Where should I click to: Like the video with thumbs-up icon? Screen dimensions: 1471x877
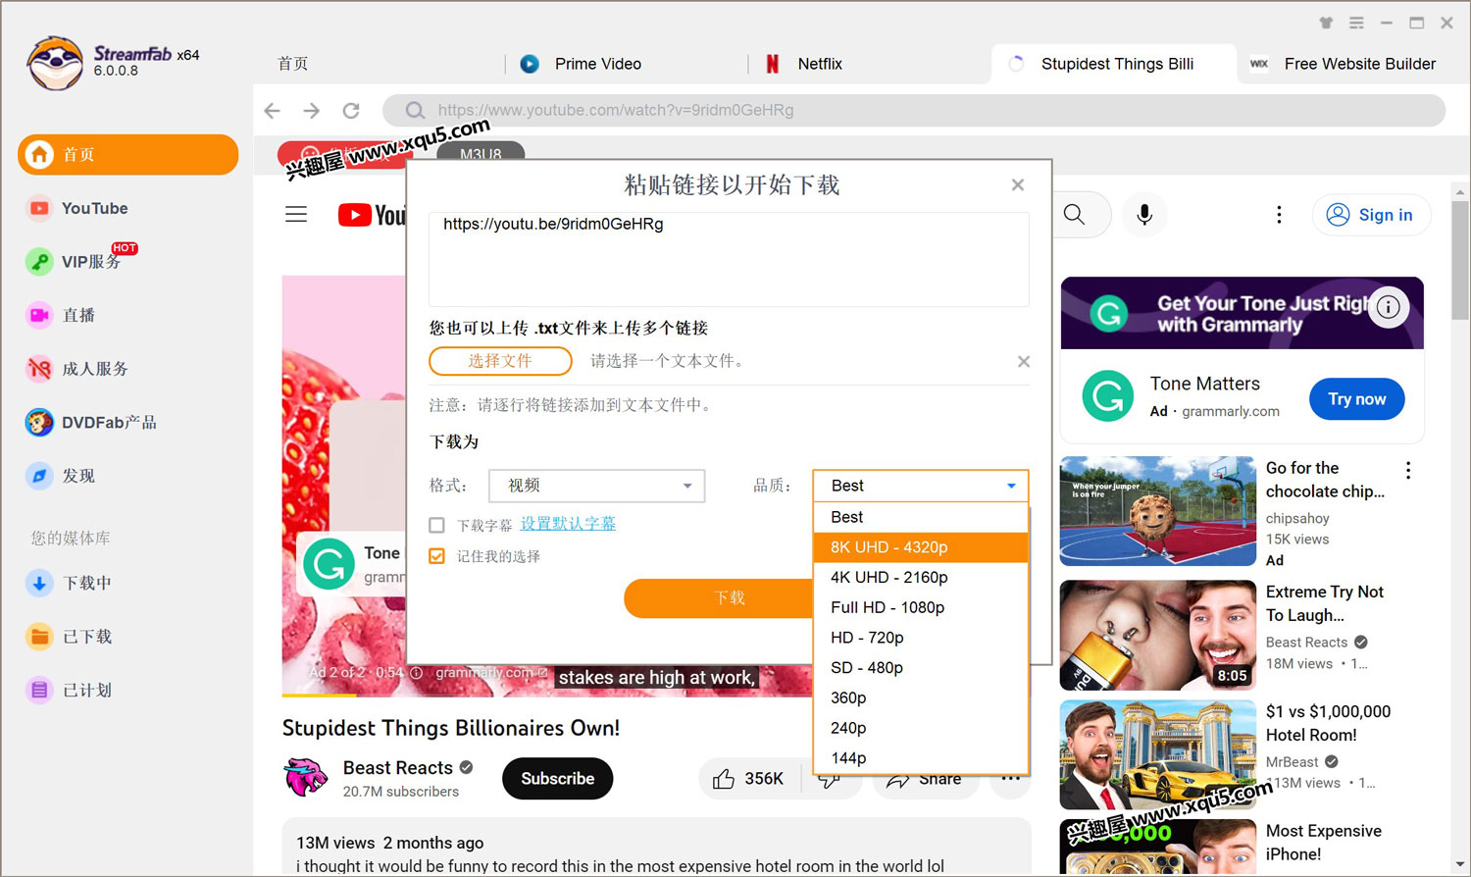pyautogui.click(x=724, y=779)
